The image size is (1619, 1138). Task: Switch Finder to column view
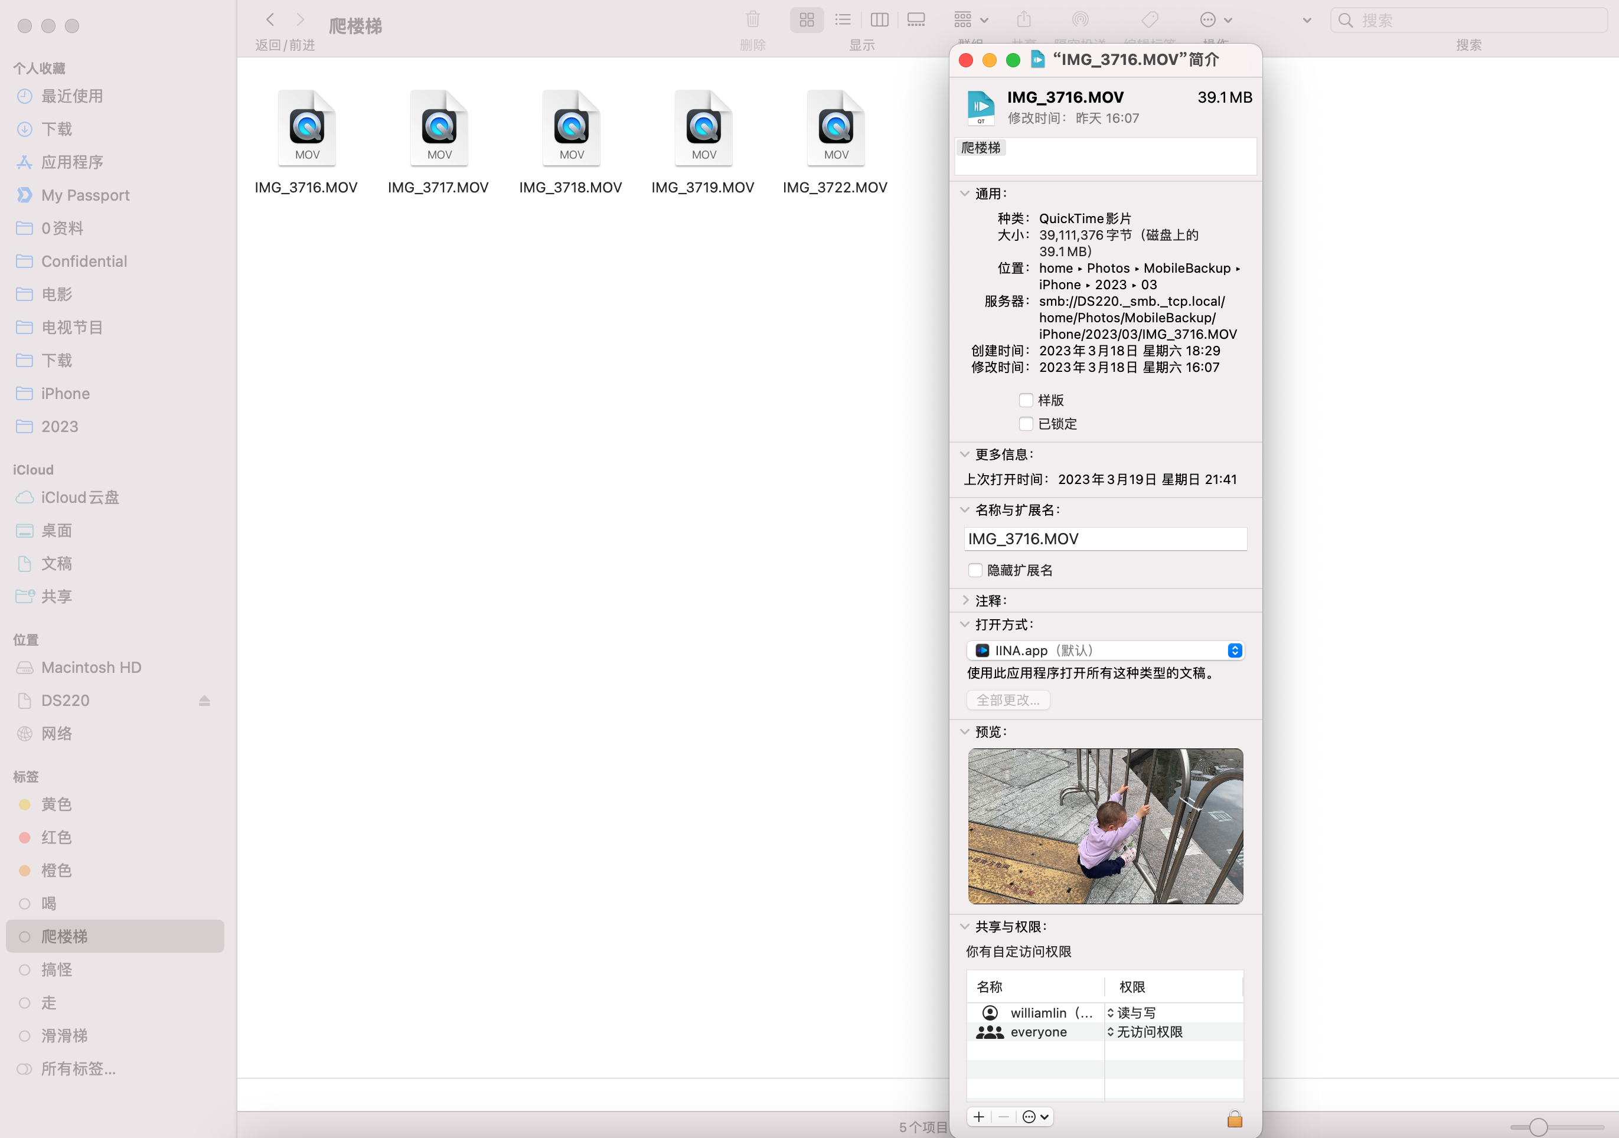click(879, 19)
